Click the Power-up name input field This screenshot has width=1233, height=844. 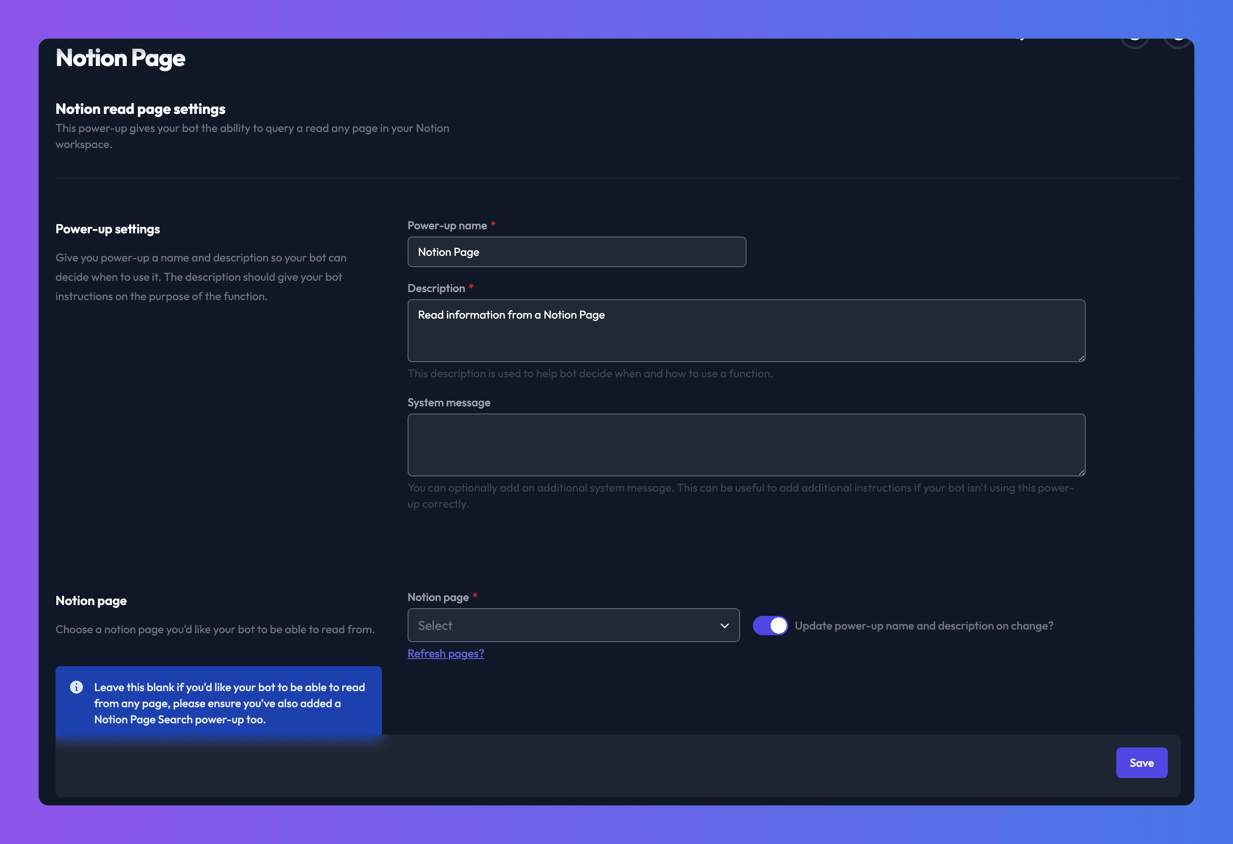coord(577,252)
